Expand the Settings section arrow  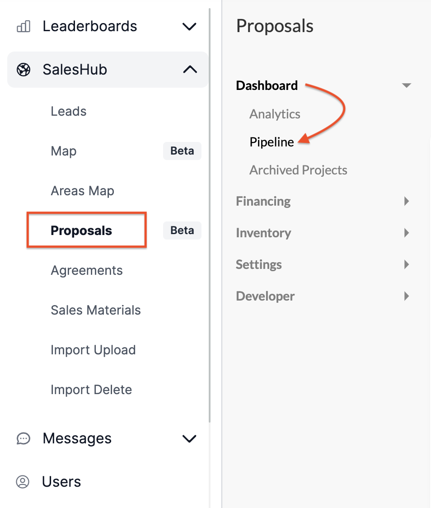[407, 264]
